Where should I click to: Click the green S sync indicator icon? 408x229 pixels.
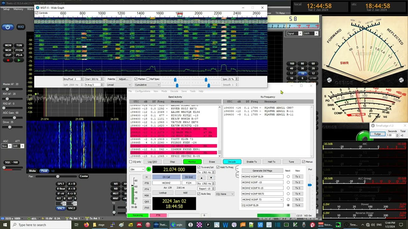(149, 169)
